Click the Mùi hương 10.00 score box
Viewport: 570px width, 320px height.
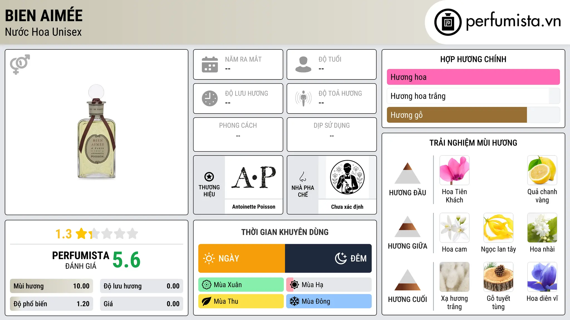tap(51, 286)
